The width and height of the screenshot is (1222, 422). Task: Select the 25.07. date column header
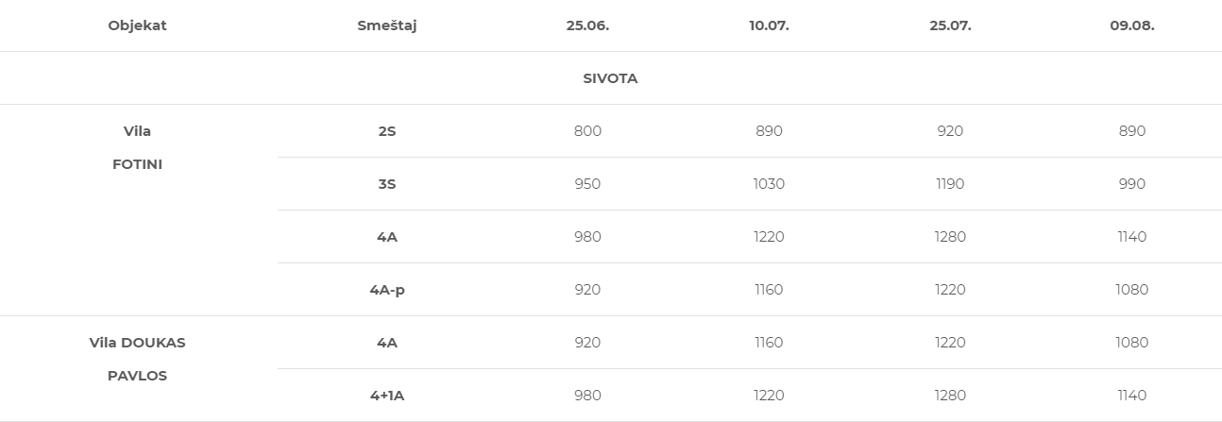tap(950, 25)
